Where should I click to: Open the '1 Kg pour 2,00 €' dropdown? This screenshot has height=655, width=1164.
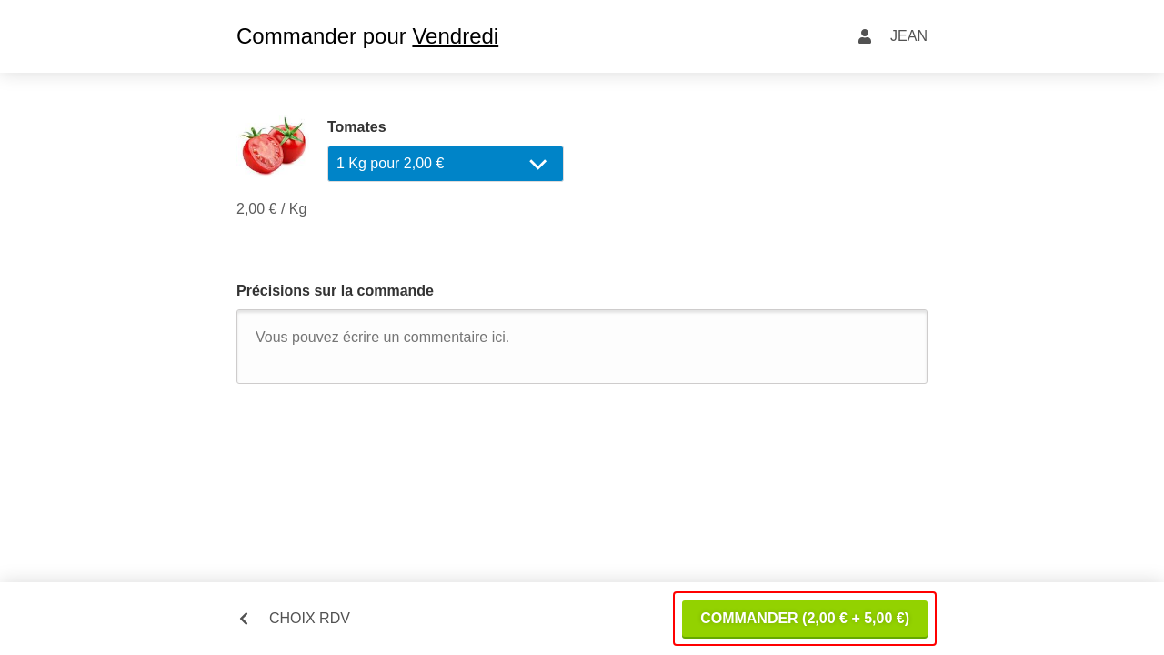point(446,164)
